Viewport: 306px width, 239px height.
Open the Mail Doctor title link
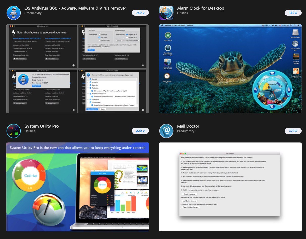[x=188, y=126]
